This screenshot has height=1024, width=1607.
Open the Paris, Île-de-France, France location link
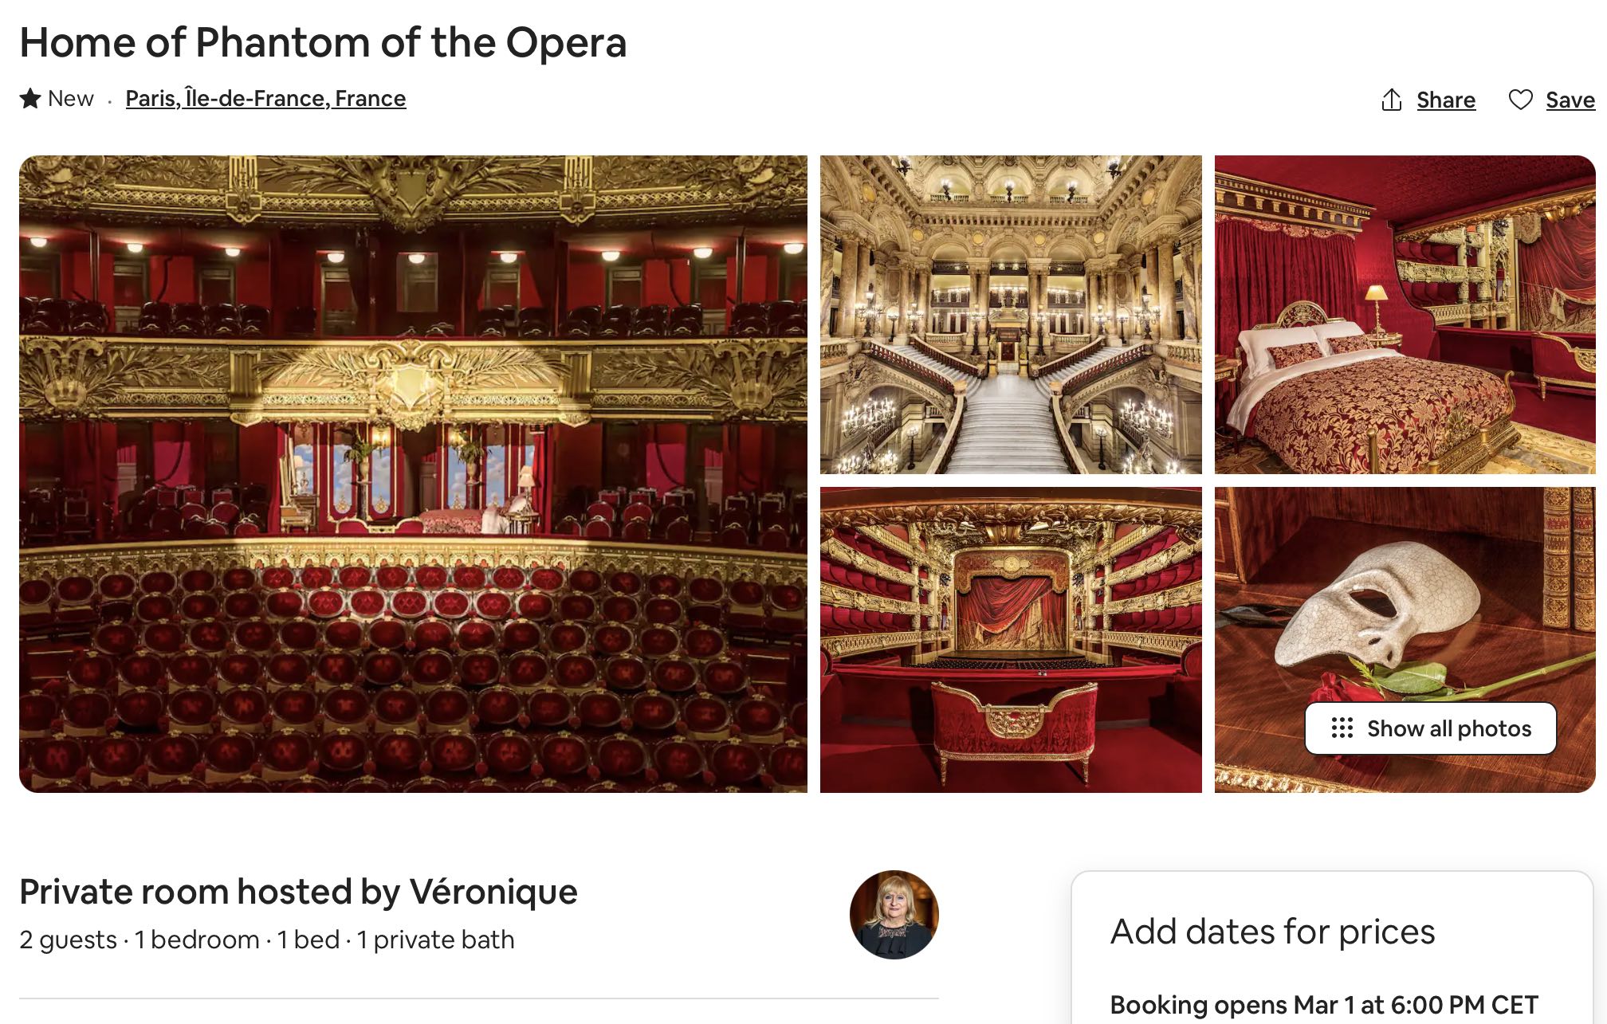click(265, 98)
